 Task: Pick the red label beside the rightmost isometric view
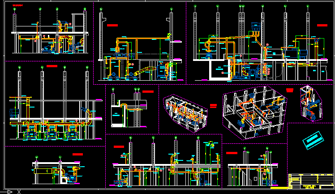coord(290,90)
